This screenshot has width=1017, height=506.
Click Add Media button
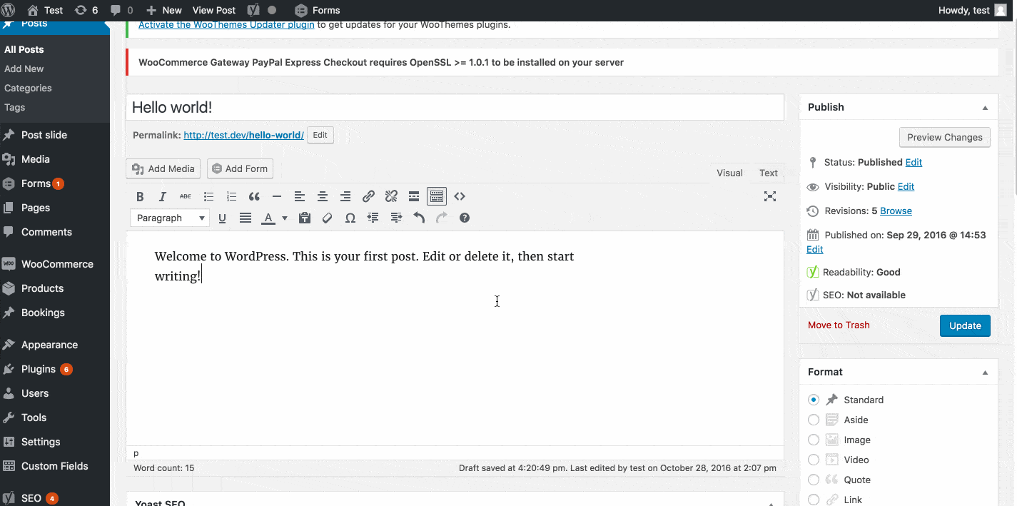(x=163, y=168)
